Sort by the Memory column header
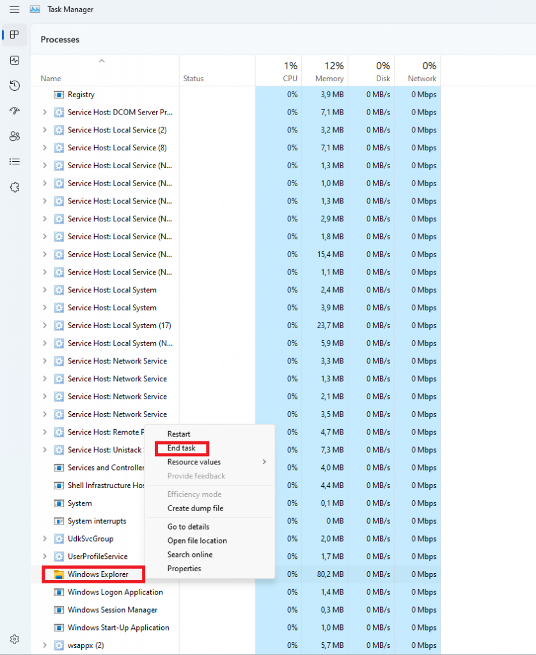The image size is (536, 655). coord(325,71)
